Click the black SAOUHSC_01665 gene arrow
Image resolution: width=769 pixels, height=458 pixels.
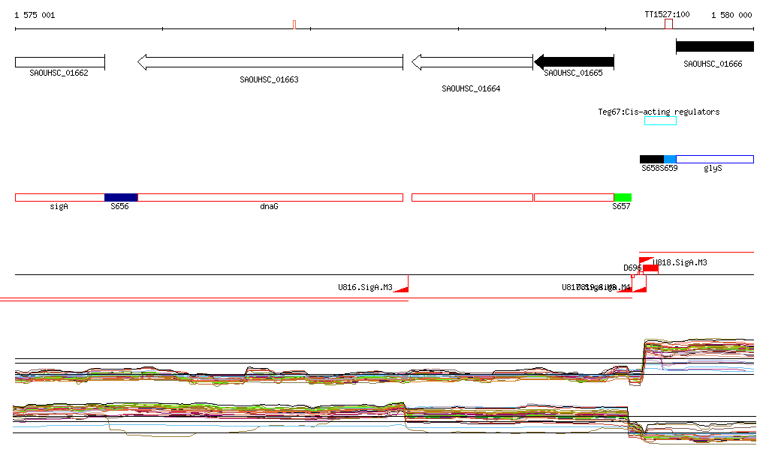pyautogui.click(x=574, y=62)
